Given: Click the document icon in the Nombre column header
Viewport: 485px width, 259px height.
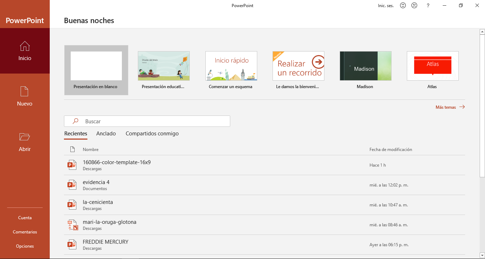Looking at the screenshot, I should pos(72,149).
